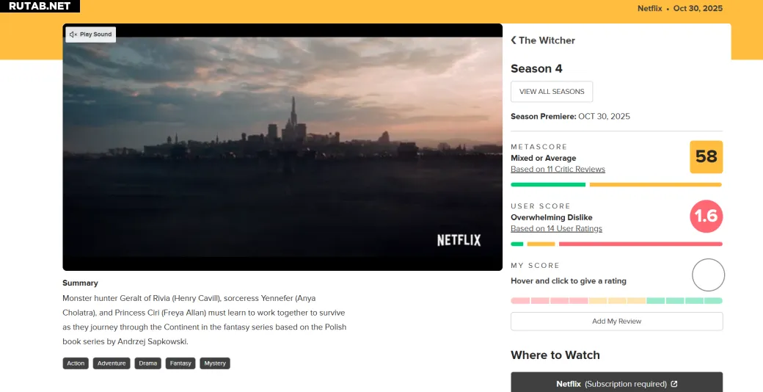Image resolution: width=763 pixels, height=392 pixels.
Task: Click the empty My Score circle
Action: [708, 275]
